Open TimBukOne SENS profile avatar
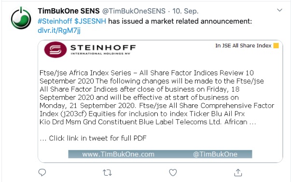 click(x=21, y=18)
